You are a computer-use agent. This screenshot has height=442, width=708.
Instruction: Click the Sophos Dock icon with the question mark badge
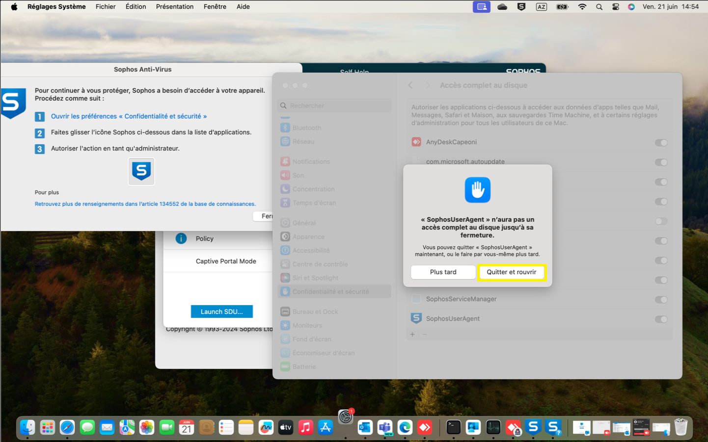553,428
